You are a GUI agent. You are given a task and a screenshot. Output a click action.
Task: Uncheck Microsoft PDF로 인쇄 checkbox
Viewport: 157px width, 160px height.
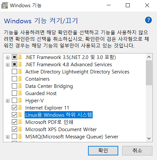point(14,122)
